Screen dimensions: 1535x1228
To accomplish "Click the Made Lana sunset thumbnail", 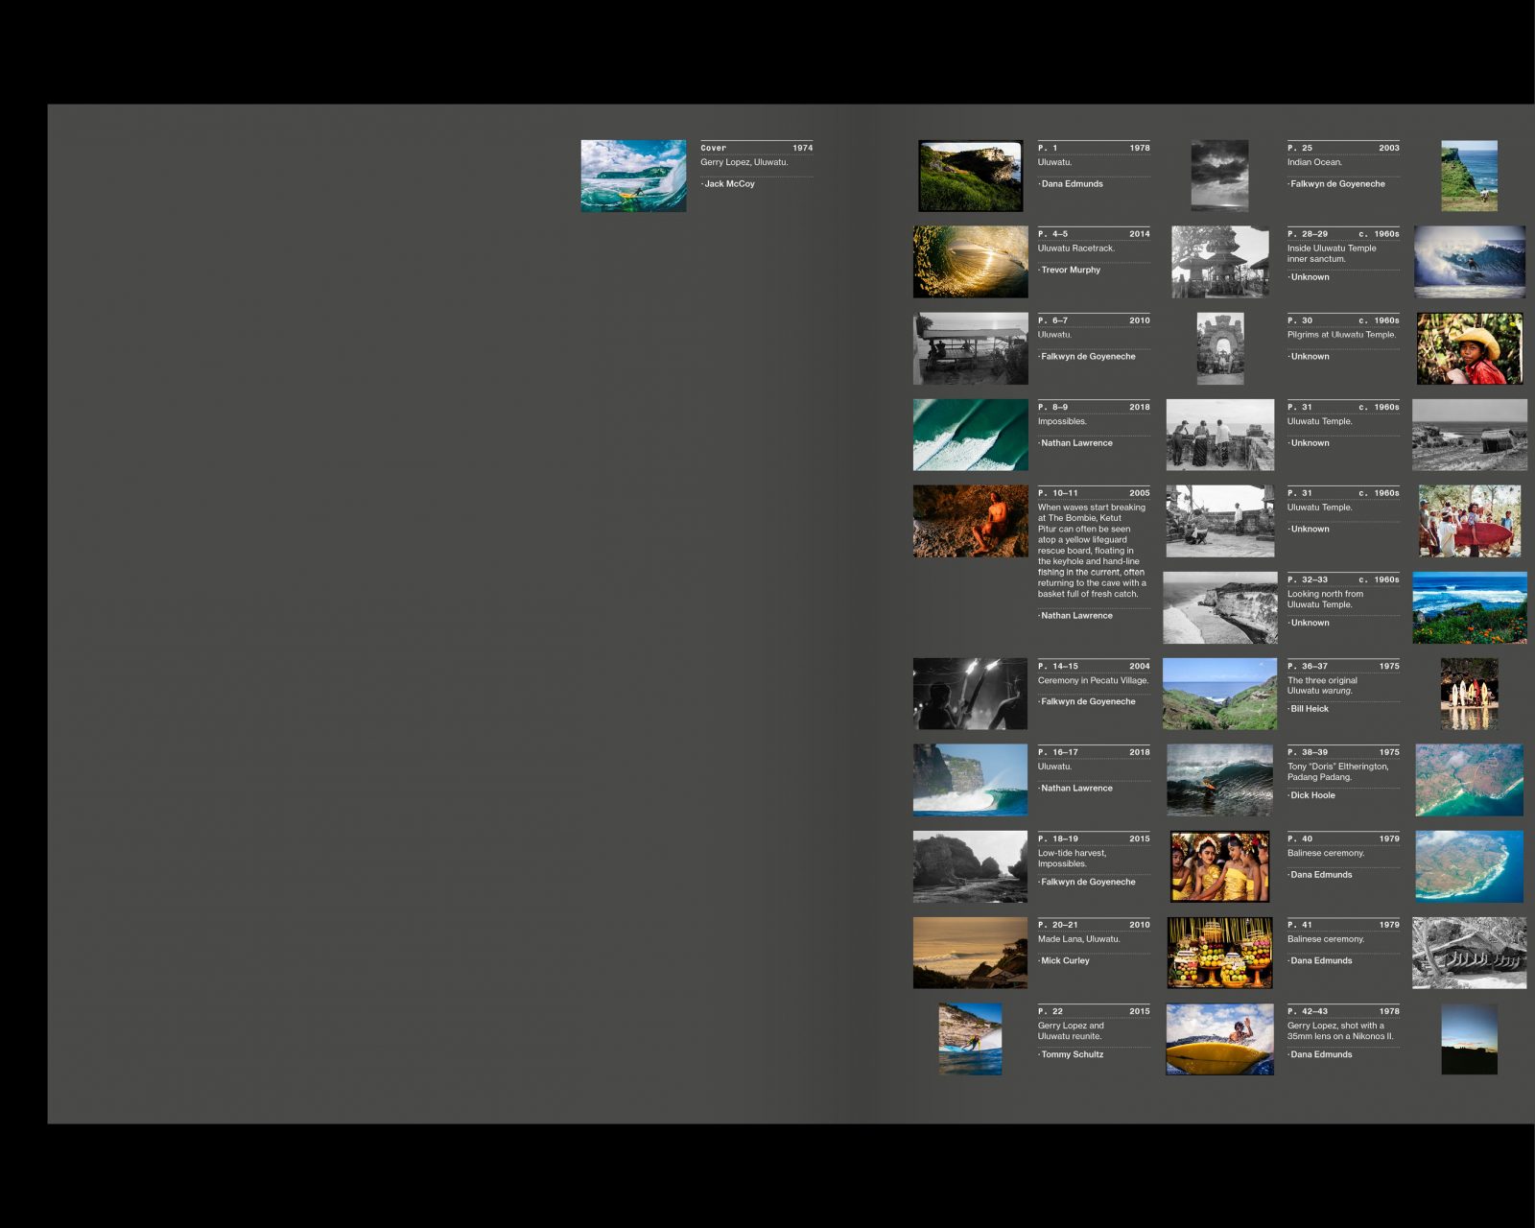I will pyautogui.click(x=970, y=953).
